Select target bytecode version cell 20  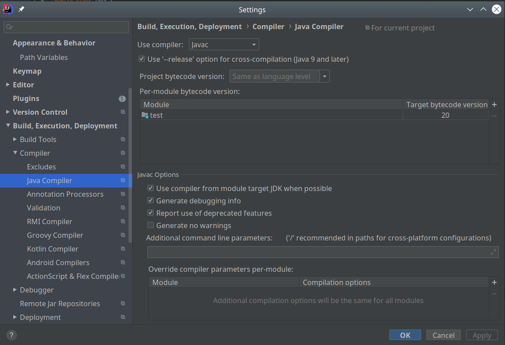pyautogui.click(x=445, y=115)
